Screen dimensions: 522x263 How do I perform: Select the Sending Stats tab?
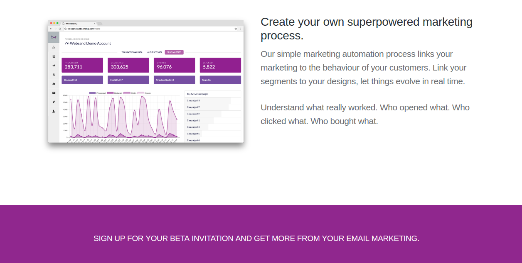[x=174, y=52]
